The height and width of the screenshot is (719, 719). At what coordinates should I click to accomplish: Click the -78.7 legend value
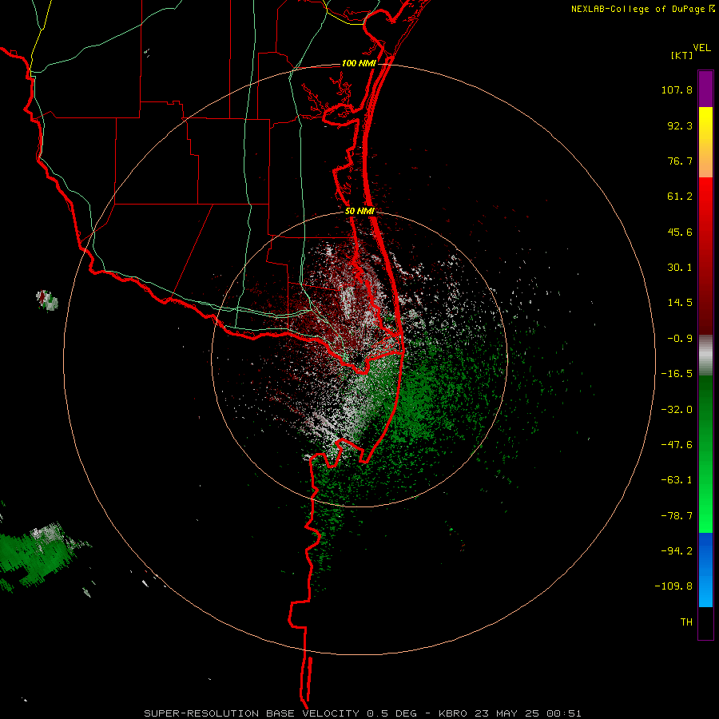coord(677,516)
